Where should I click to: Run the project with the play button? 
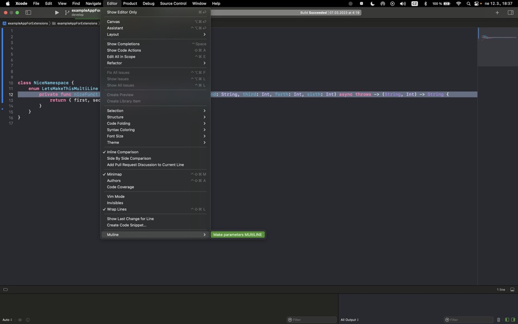[57, 13]
